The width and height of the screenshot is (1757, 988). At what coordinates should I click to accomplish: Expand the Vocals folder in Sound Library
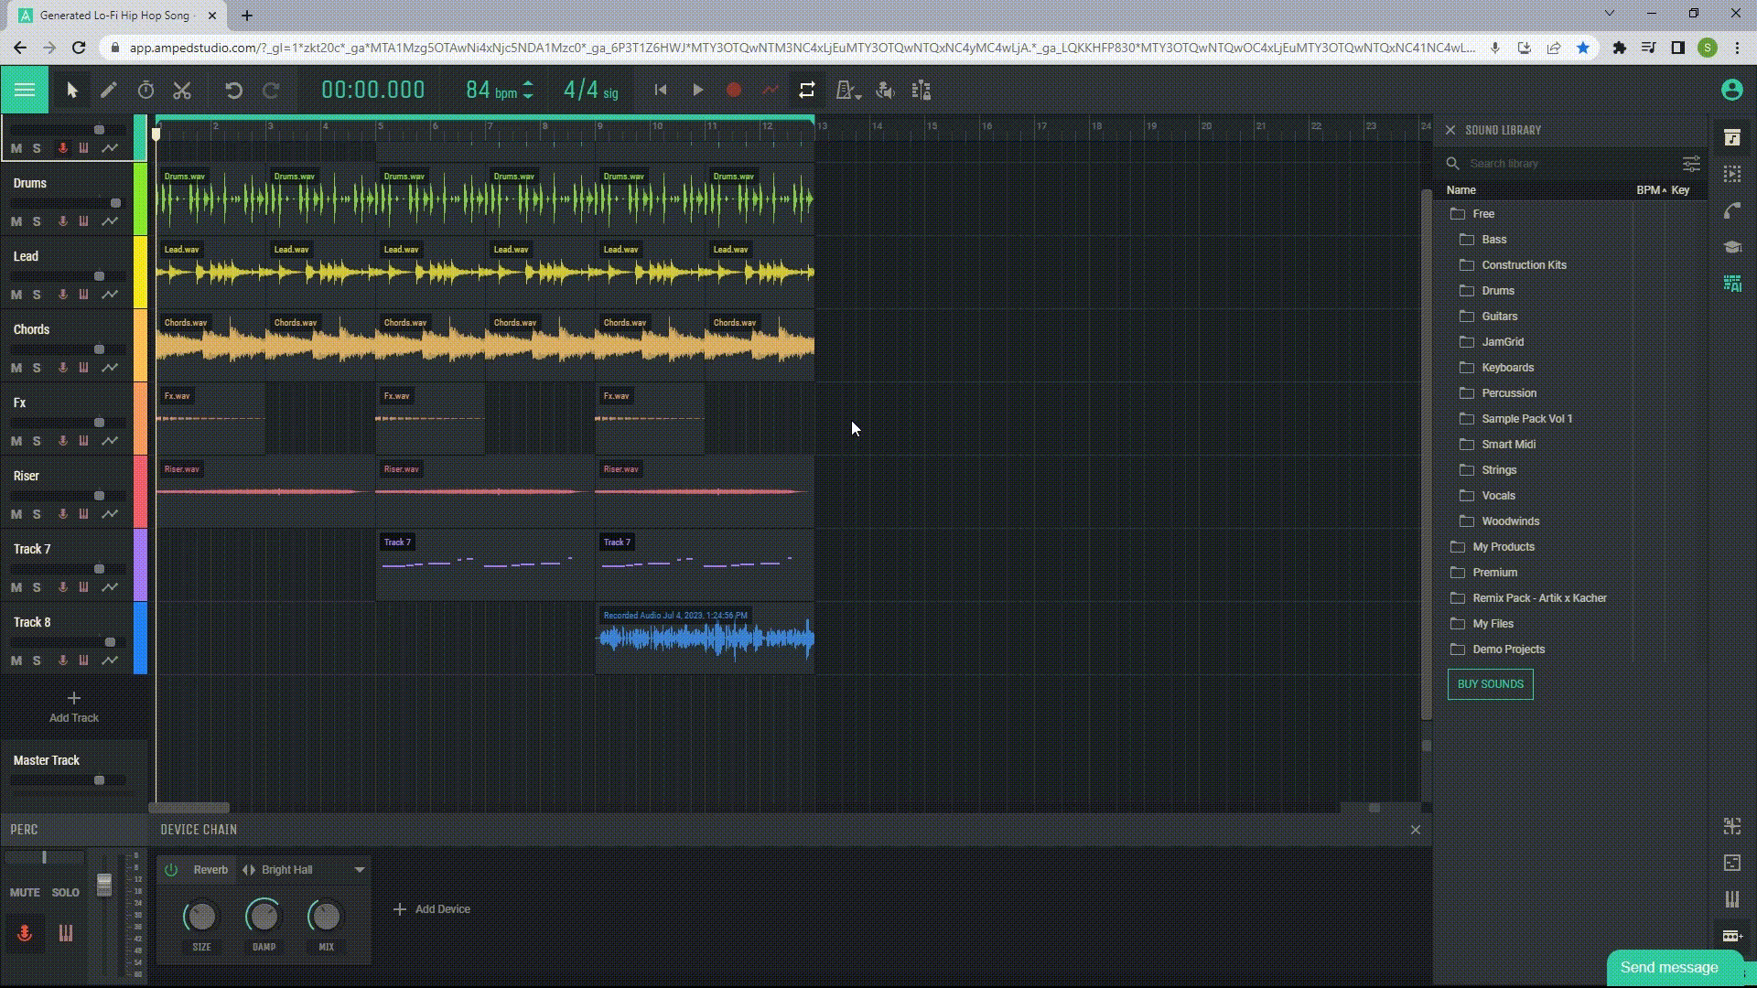click(x=1497, y=495)
